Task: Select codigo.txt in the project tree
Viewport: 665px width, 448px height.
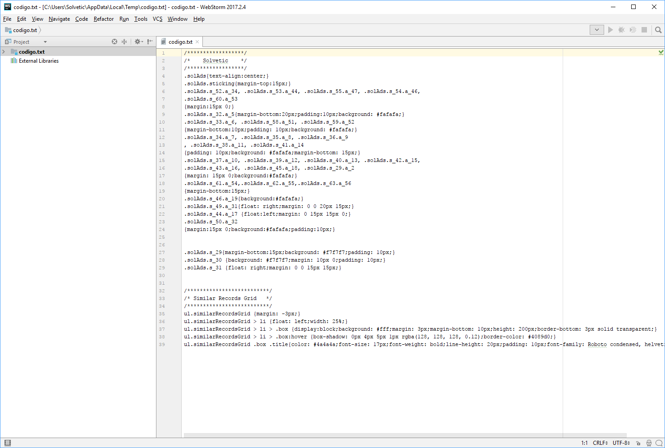Action: 78,51
